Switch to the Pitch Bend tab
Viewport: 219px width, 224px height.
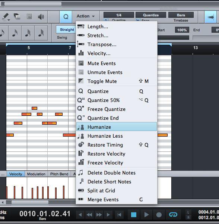click(59, 174)
